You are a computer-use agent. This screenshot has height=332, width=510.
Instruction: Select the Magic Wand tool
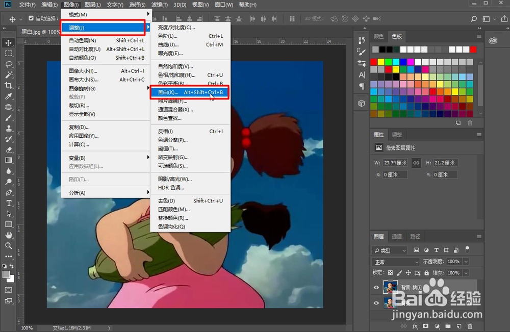(x=9, y=75)
